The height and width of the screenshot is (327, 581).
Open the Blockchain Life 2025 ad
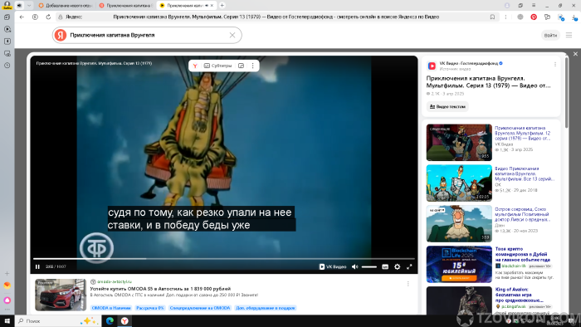pyautogui.click(x=459, y=265)
